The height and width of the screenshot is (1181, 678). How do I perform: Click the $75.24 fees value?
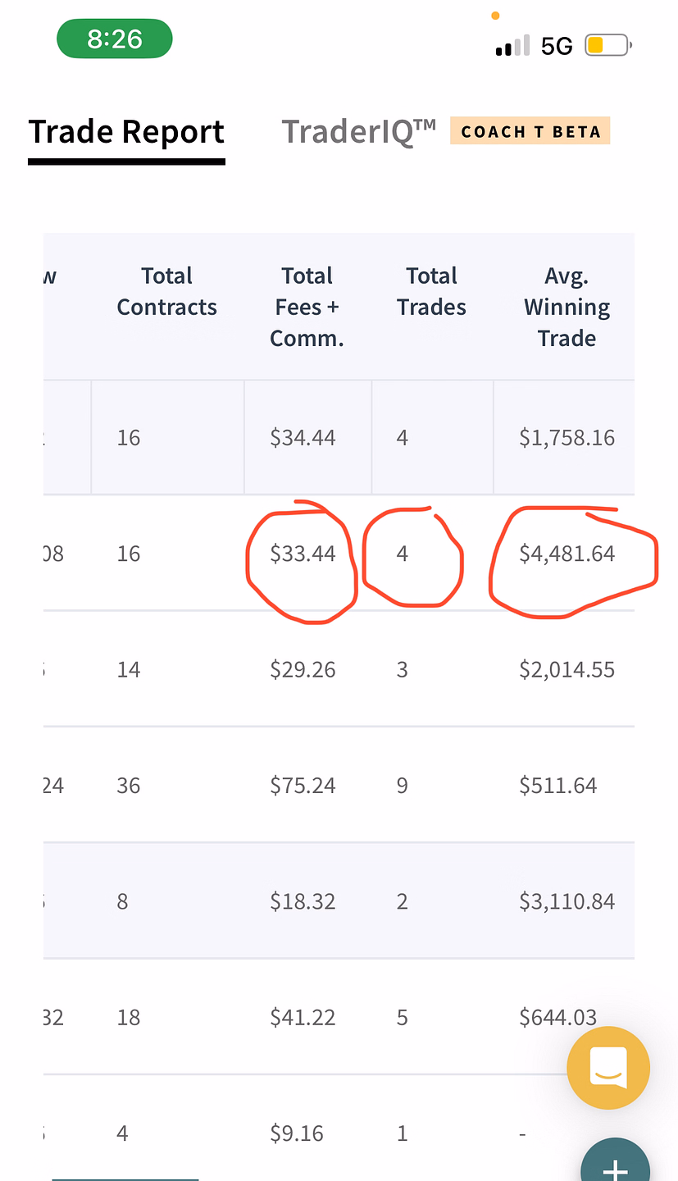[303, 786]
